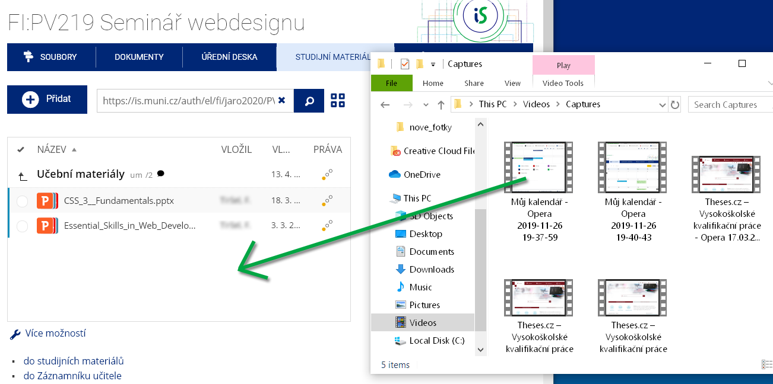
Task: Select the checkbox for CSS_3__Fundamentals.pptx
Action: point(22,201)
